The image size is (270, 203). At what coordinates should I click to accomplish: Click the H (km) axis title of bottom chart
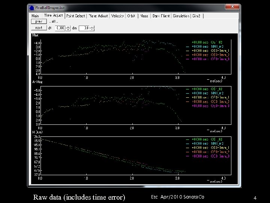pyautogui.click(x=37, y=132)
